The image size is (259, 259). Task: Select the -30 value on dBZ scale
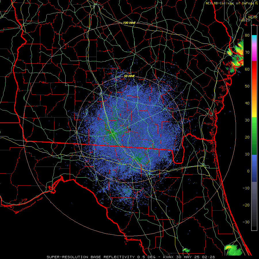(246, 222)
